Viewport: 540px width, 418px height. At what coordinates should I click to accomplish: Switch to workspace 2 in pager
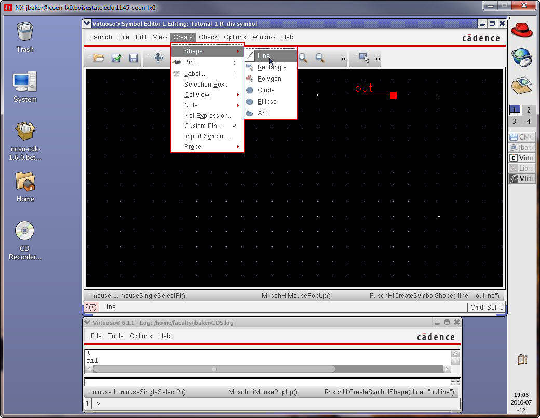click(x=529, y=110)
